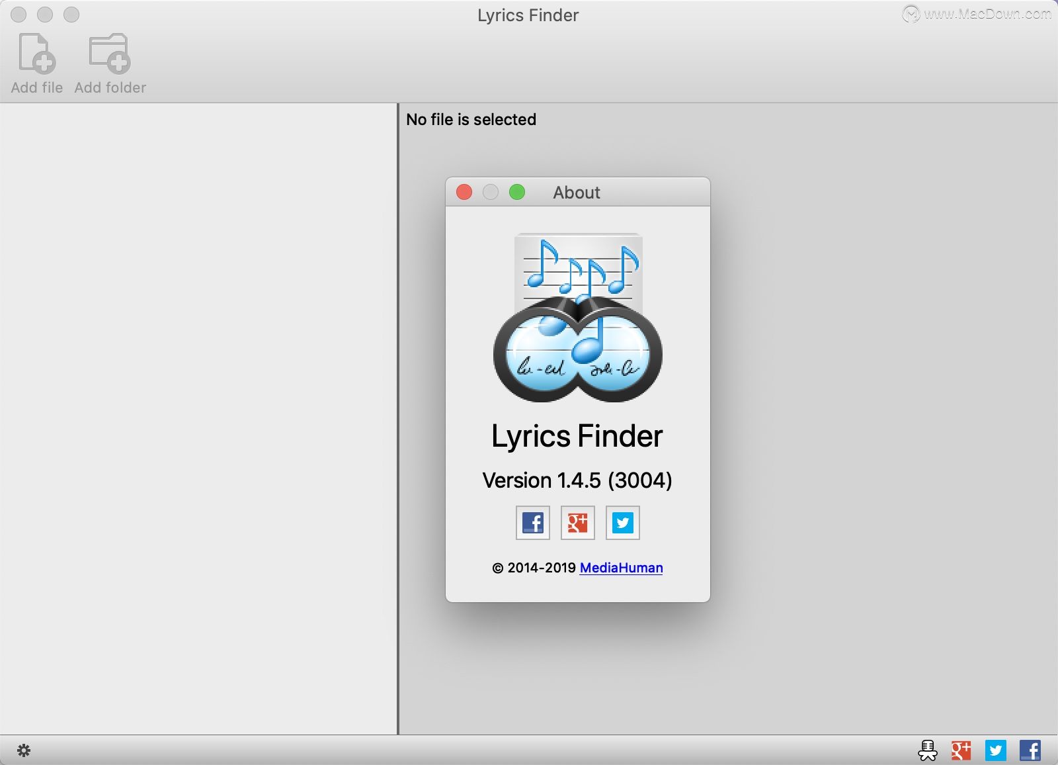Click the 'Version 1.4.5 (3004)' text
Viewport: 1058px width, 765px height.
(x=577, y=480)
